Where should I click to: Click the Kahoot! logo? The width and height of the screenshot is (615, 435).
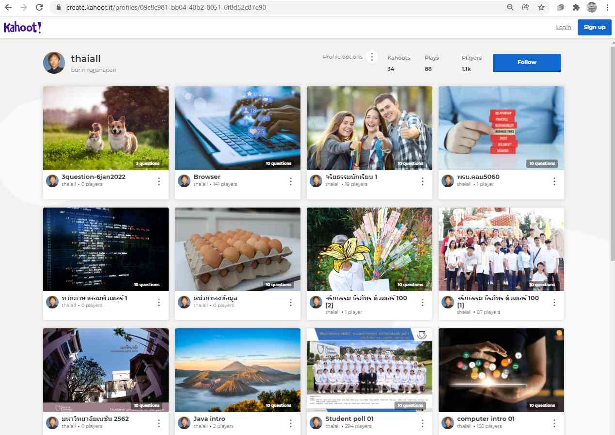click(22, 28)
